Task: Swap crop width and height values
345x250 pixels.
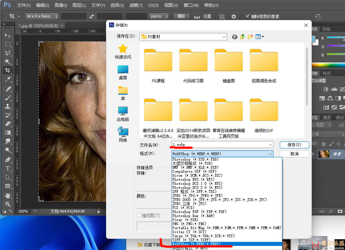Action: pyautogui.click(x=92, y=16)
